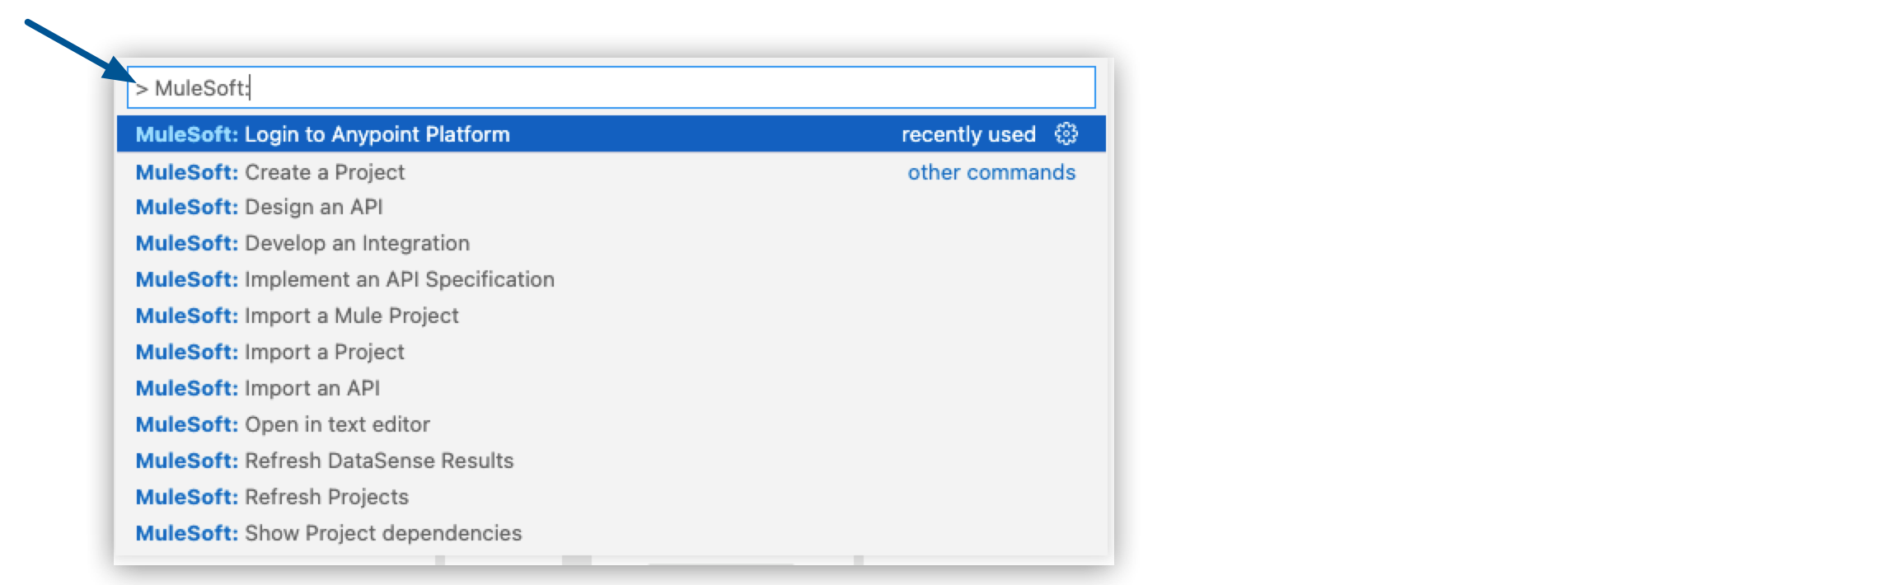Image resolution: width=1879 pixels, height=585 pixels.
Task: Click the other commands link
Action: click(991, 172)
